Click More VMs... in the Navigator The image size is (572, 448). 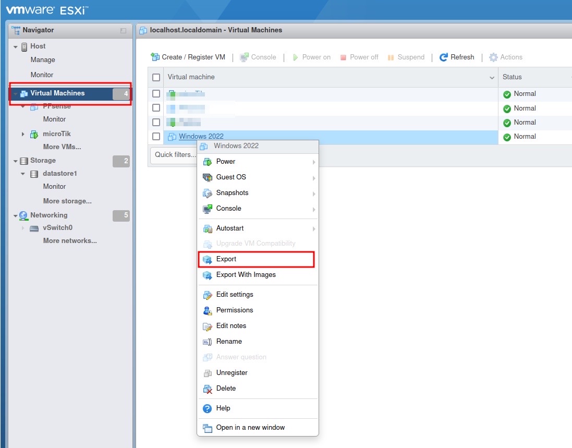62,147
